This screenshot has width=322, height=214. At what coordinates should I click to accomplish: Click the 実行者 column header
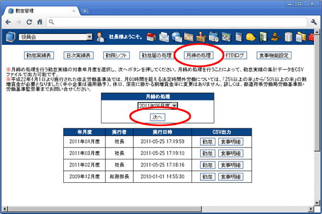(120, 132)
